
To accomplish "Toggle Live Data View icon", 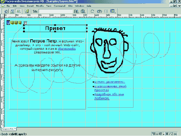I will tap(27, 11).
